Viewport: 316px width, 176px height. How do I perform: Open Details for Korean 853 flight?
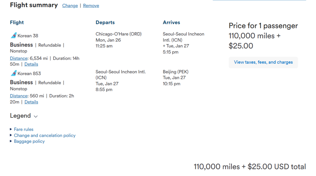(31, 102)
